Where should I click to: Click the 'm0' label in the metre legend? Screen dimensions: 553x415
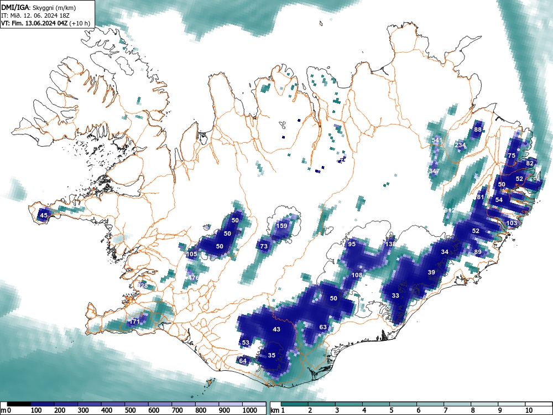tap(6, 411)
